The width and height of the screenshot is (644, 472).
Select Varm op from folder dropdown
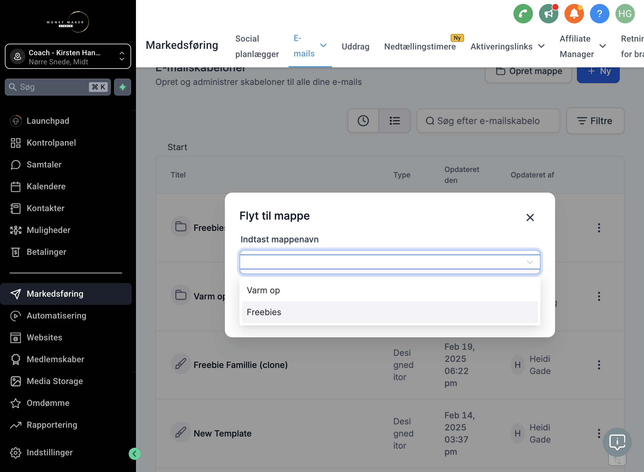coord(390,290)
